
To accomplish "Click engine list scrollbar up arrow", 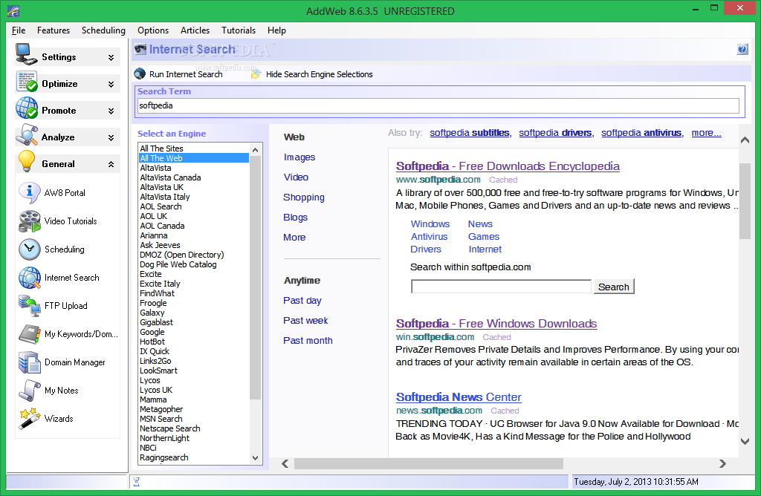I will (x=256, y=150).
